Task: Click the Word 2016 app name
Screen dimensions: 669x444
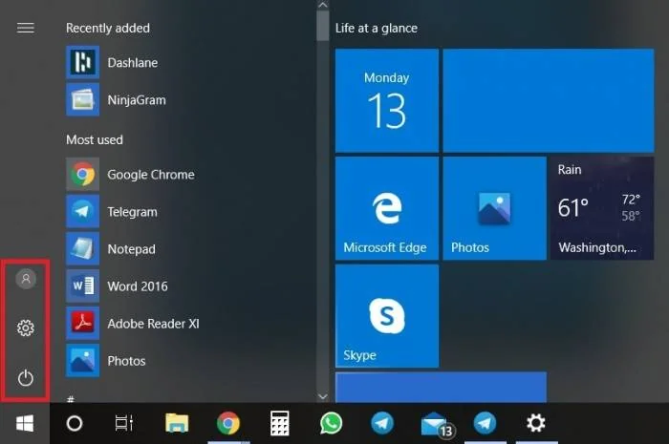Action: (x=138, y=285)
